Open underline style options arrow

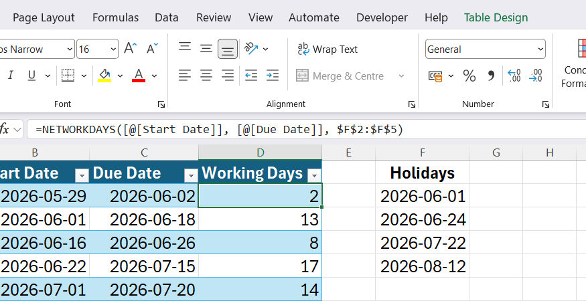[x=48, y=76]
